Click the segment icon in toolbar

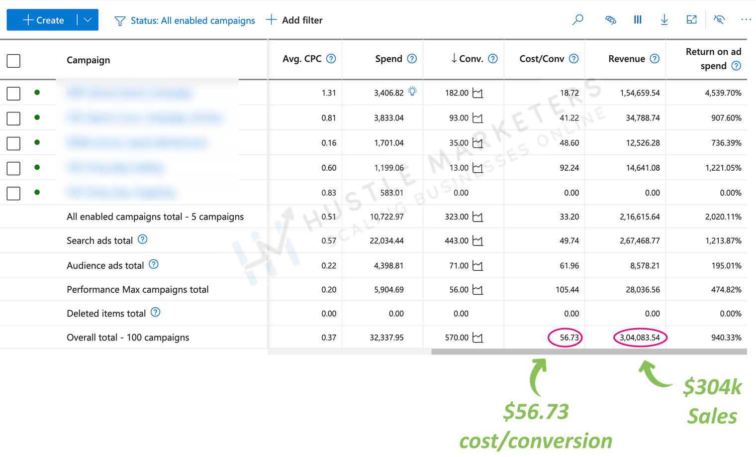[x=610, y=20]
